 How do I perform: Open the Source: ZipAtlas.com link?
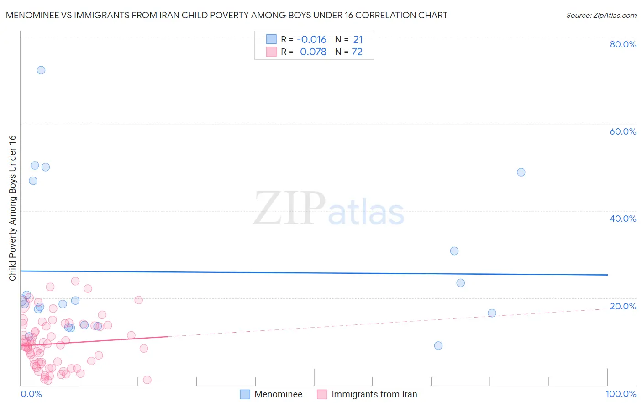coord(601,15)
